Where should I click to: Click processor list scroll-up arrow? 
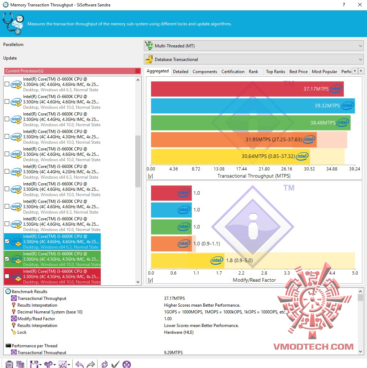coord(138,80)
